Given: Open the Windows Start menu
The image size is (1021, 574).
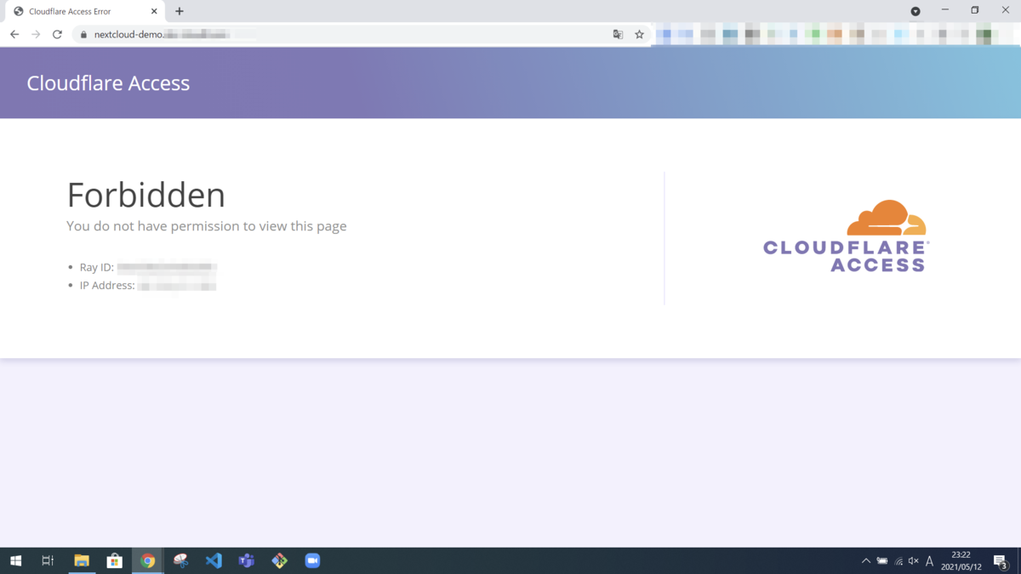Looking at the screenshot, I should pyautogui.click(x=15, y=560).
